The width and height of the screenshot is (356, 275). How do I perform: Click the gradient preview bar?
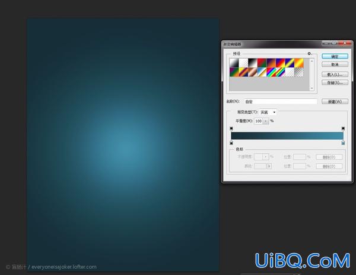point(287,136)
